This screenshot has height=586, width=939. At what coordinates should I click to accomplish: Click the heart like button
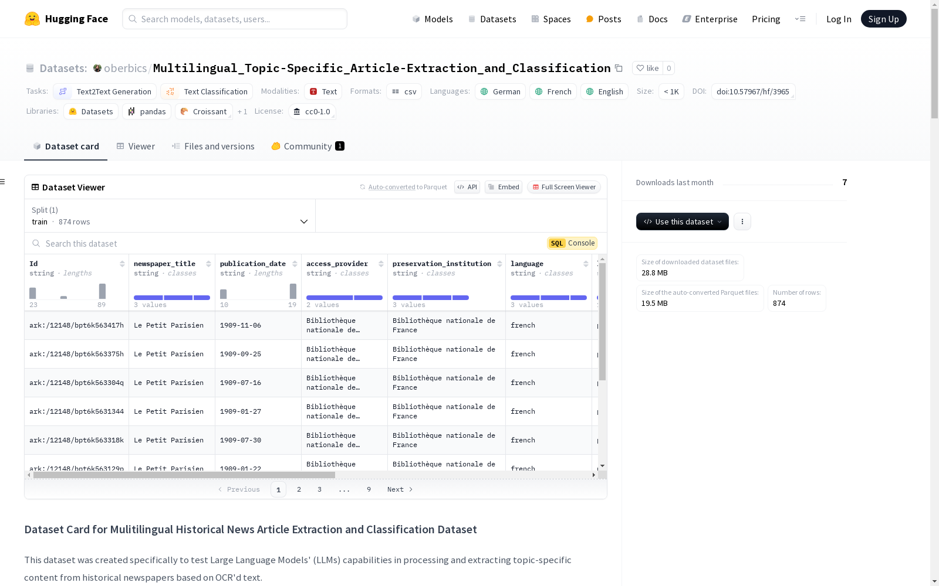[x=647, y=68]
